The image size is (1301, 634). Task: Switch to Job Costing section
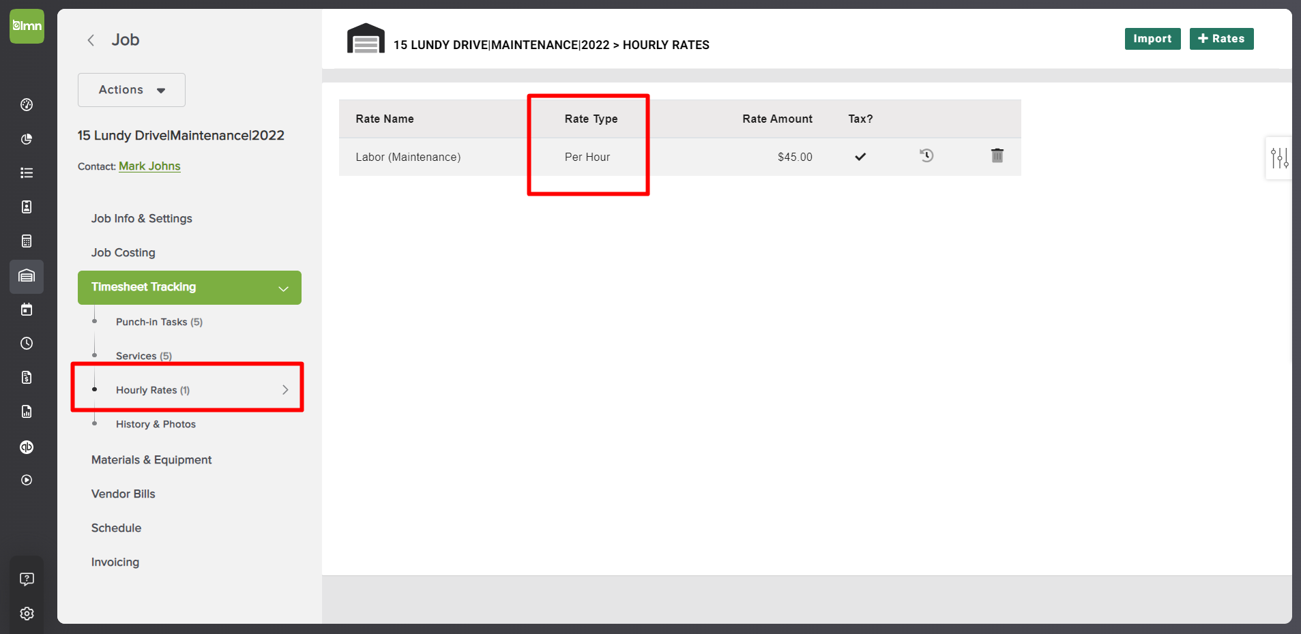[x=123, y=252]
